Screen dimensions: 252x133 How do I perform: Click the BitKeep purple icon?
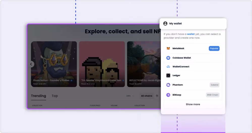tap(168, 95)
